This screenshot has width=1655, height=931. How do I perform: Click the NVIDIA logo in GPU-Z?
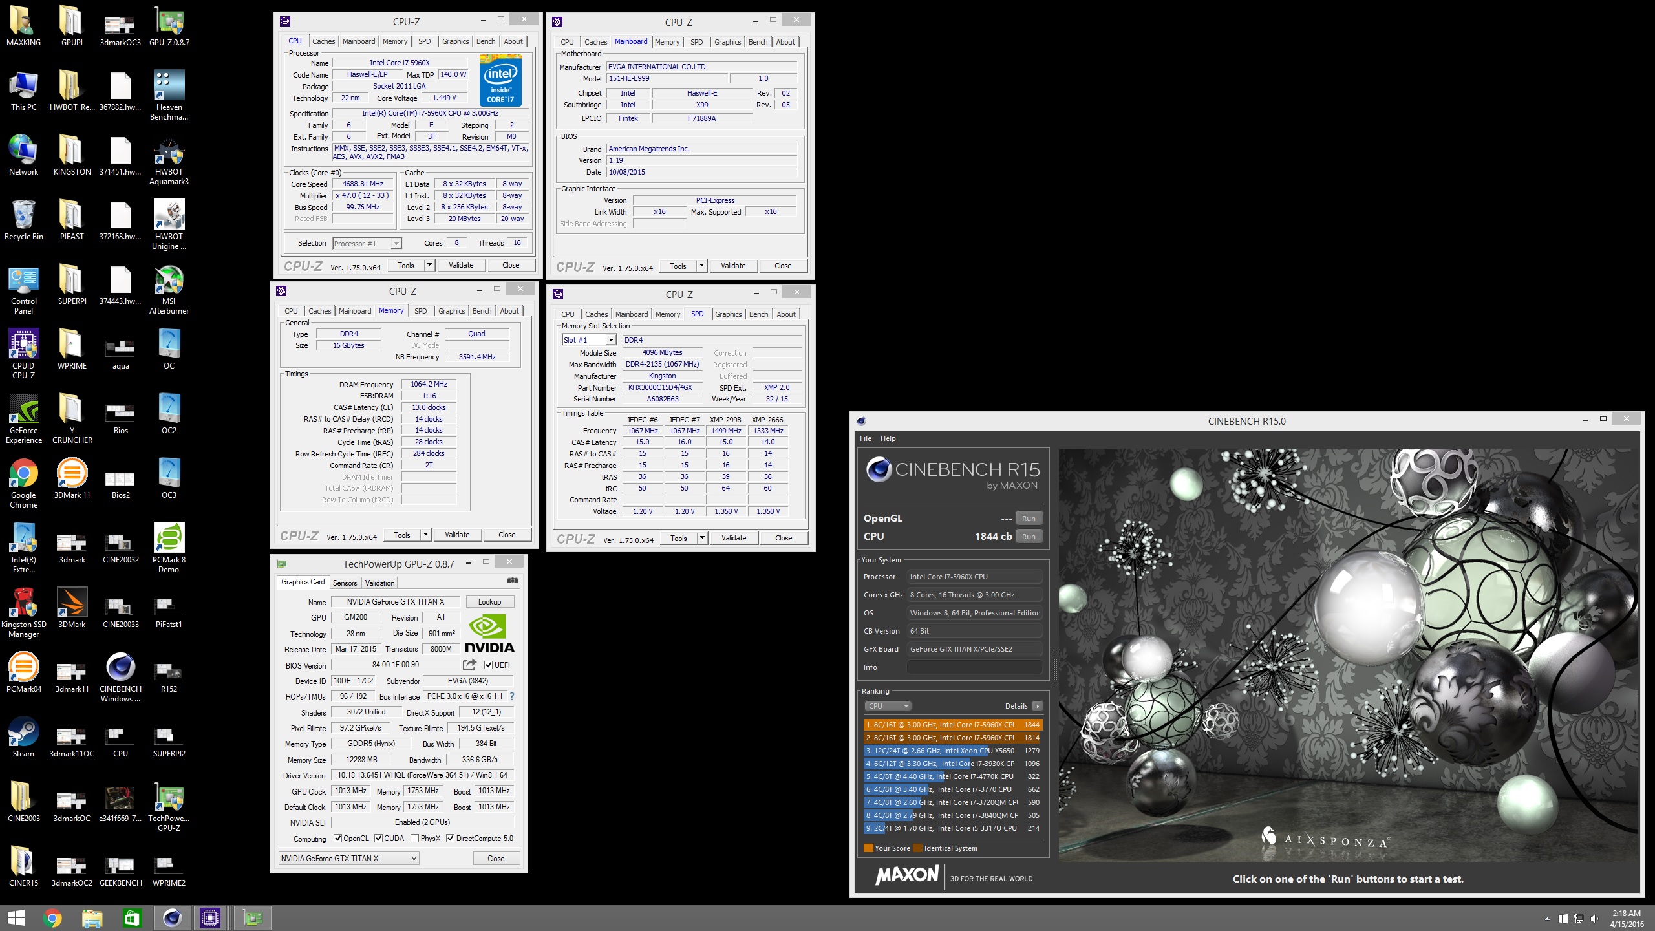(489, 634)
